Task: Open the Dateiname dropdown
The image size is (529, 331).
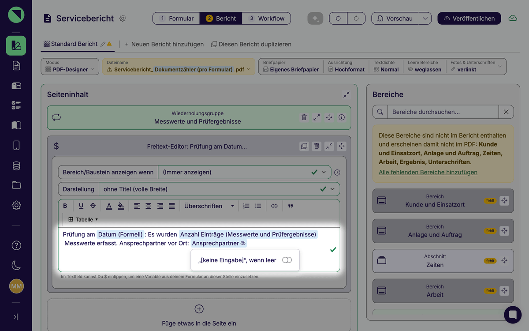Action: pos(179,67)
